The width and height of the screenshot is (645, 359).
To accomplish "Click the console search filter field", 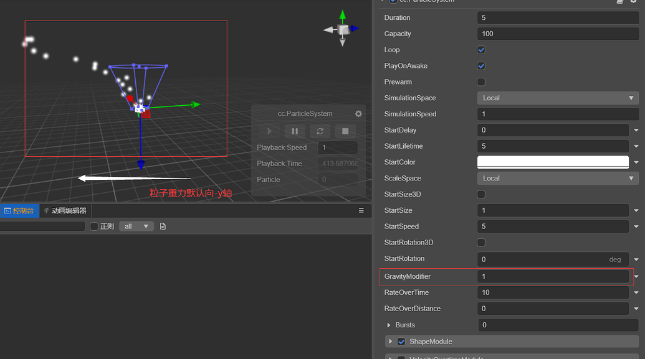I will (42, 226).
